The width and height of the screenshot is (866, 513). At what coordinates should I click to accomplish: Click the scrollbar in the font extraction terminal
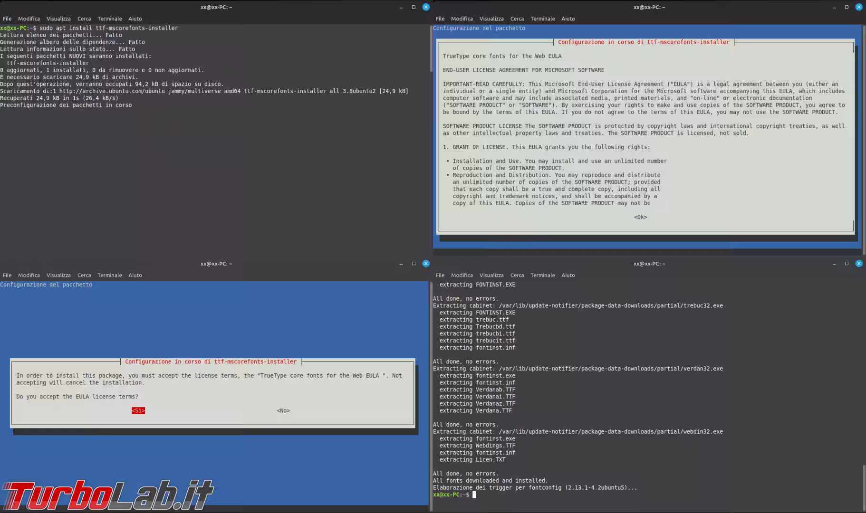click(864, 484)
